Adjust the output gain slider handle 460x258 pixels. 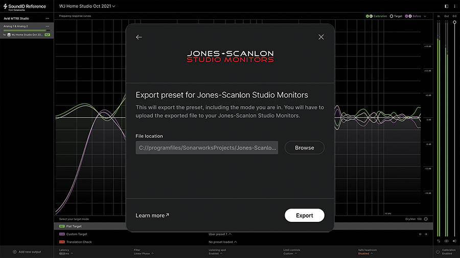point(454,22)
